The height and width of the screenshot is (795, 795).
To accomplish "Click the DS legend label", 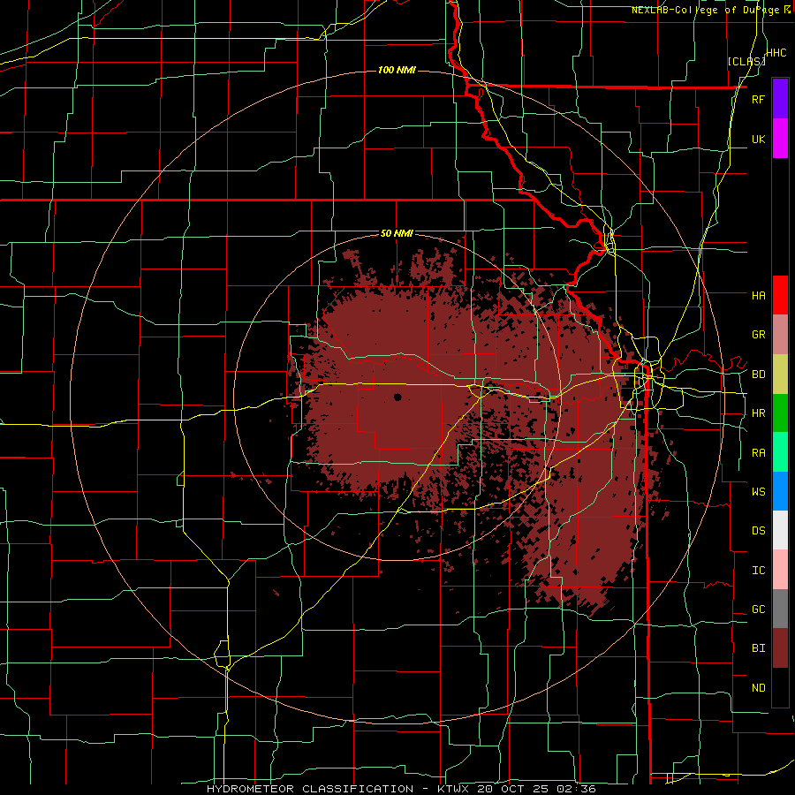I will (758, 531).
